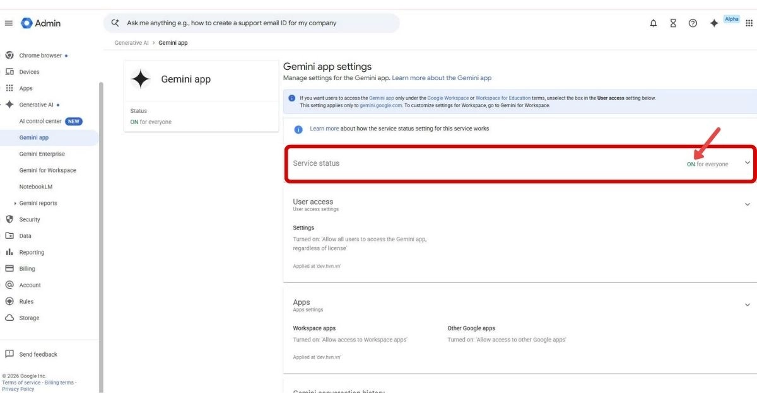Expand the User access section chevron
757x397 pixels.
tap(748, 204)
